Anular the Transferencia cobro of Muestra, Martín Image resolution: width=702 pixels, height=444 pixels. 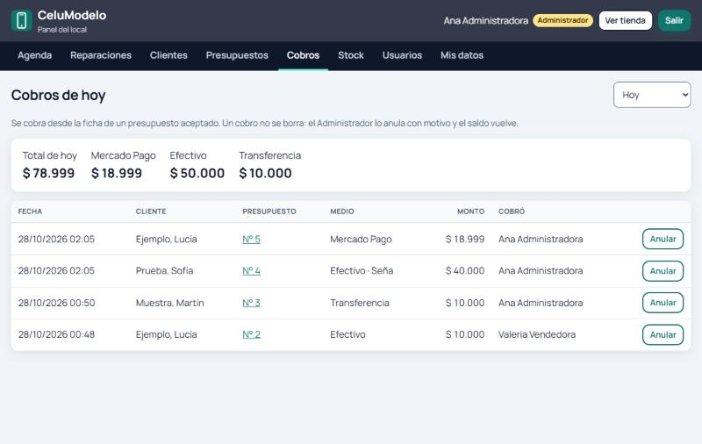click(x=663, y=303)
